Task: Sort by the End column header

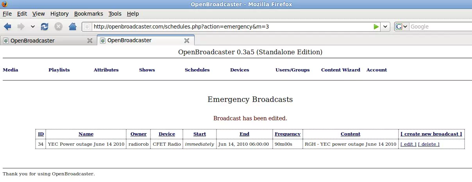Action: 244,134
